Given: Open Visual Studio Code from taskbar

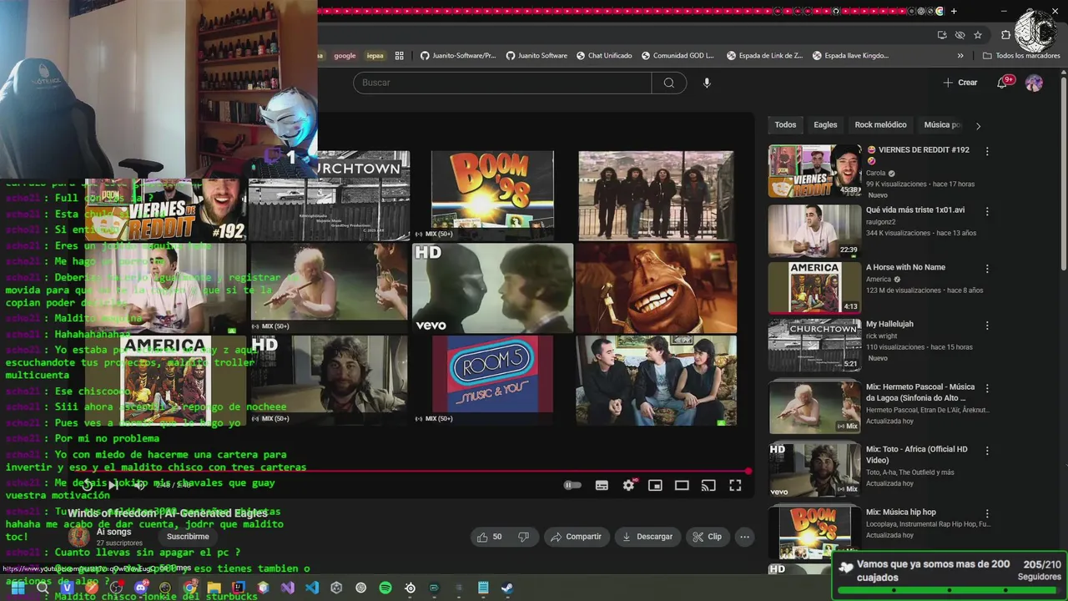Looking at the screenshot, I should (312, 588).
